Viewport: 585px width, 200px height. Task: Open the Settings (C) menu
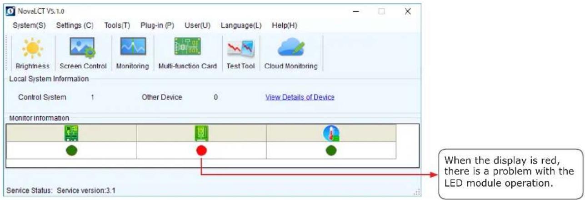point(75,25)
